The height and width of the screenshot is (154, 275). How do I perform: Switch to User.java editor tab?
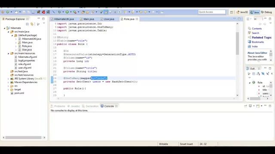107,19
